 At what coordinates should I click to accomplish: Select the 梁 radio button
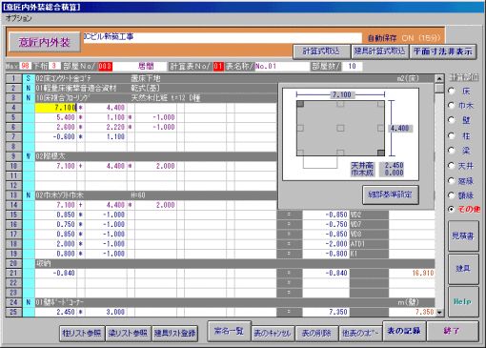pyautogui.click(x=452, y=151)
